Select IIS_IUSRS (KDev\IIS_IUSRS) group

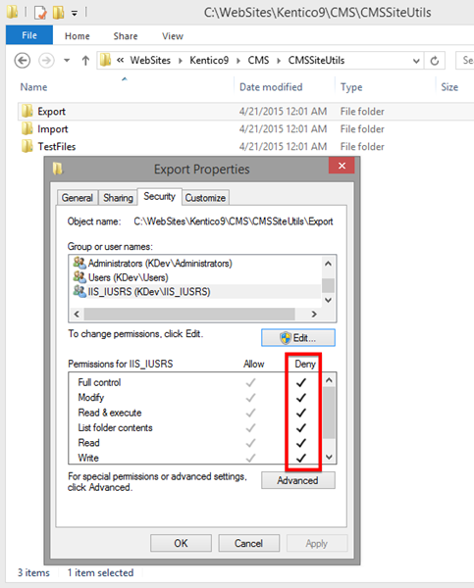195,292
